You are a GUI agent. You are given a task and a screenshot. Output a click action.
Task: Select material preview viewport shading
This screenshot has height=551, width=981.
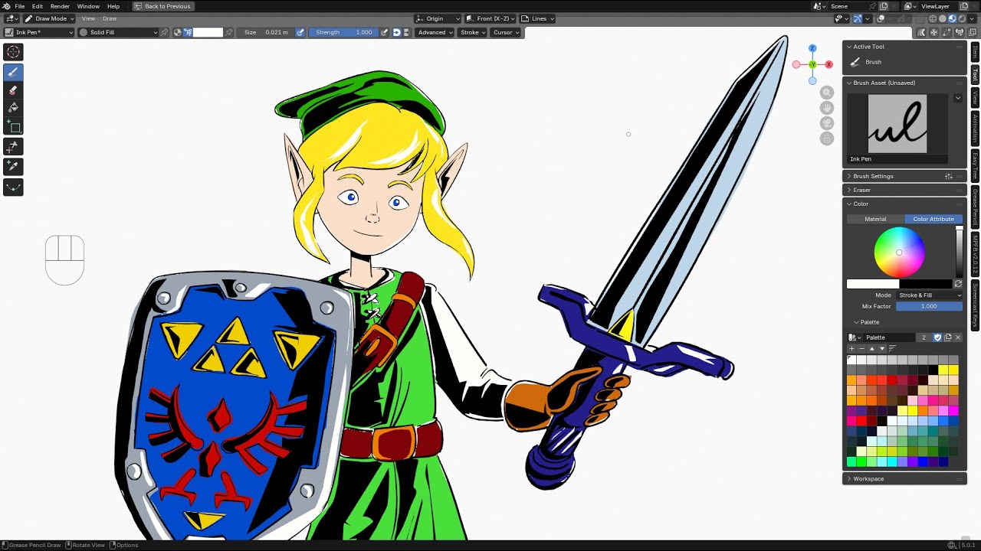point(952,19)
